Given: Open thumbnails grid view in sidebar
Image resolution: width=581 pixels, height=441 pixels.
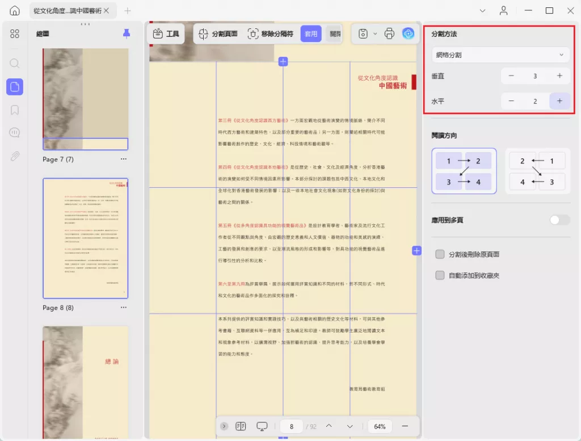Looking at the screenshot, I should pyautogui.click(x=14, y=33).
